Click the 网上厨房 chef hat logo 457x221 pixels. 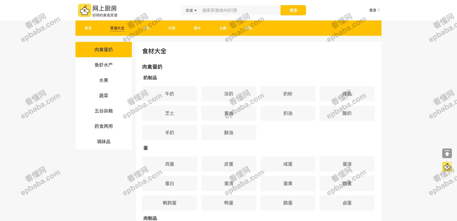pyautogui.click(x=84, y=10)
